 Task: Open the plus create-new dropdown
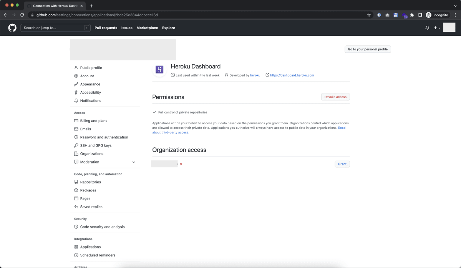437,28
